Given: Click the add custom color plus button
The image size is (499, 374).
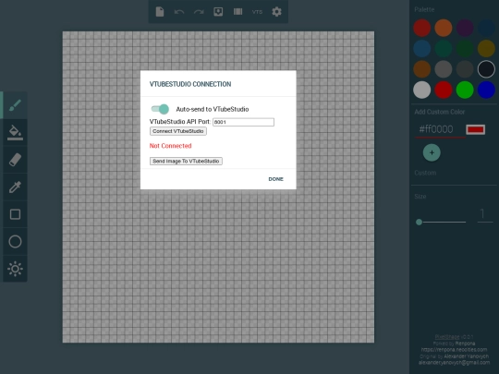Looking at the screenshot, I should [432, 152].
